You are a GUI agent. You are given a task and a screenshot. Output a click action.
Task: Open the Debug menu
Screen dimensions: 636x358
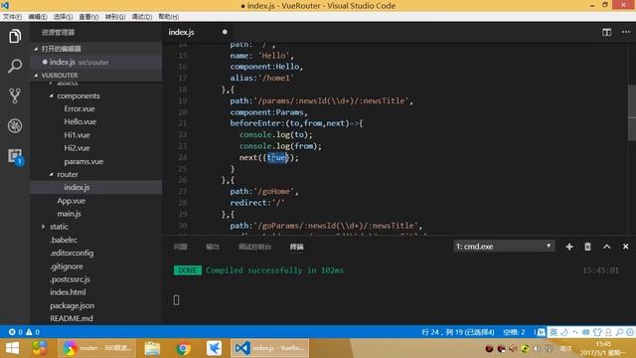141,17
